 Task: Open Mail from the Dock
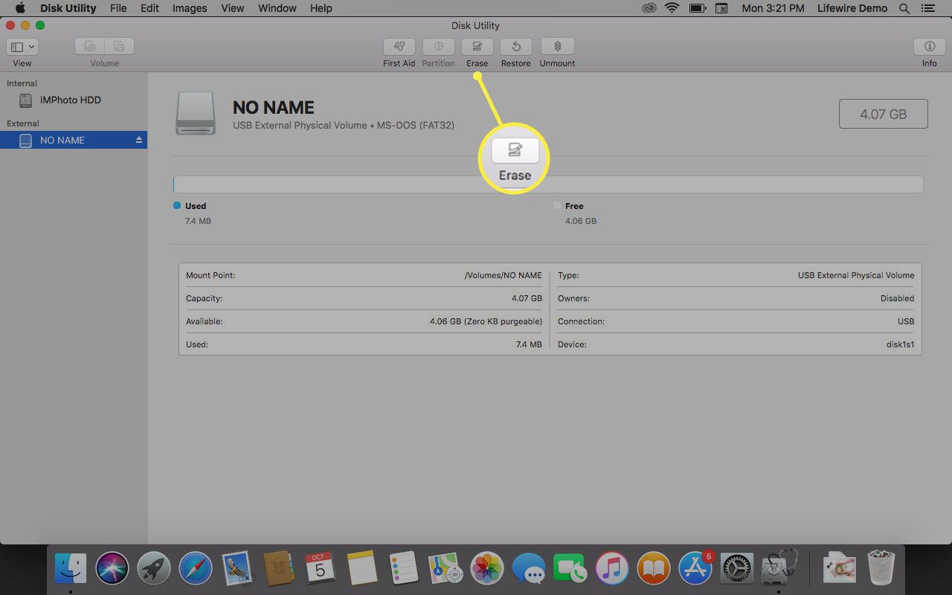coord(237,569)
